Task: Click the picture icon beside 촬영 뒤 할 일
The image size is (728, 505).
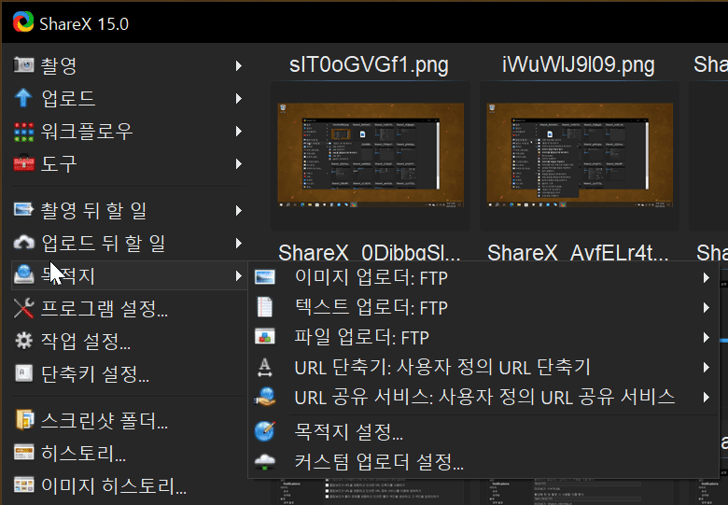Action: (23, 210)
